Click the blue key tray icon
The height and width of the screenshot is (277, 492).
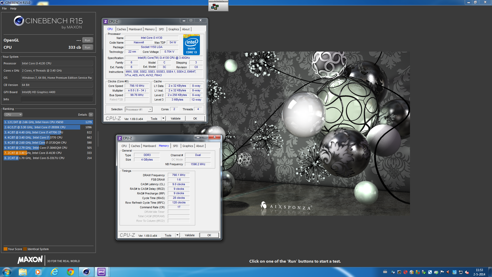tap(430, 272)
